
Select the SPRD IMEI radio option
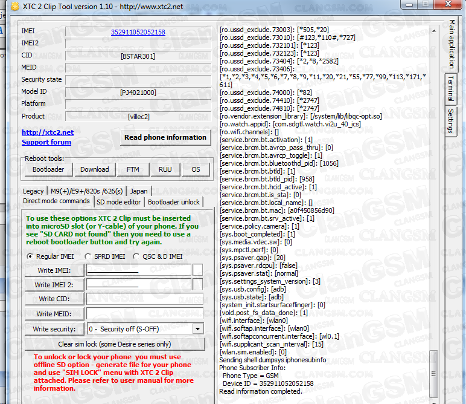(x=88, y=256)
